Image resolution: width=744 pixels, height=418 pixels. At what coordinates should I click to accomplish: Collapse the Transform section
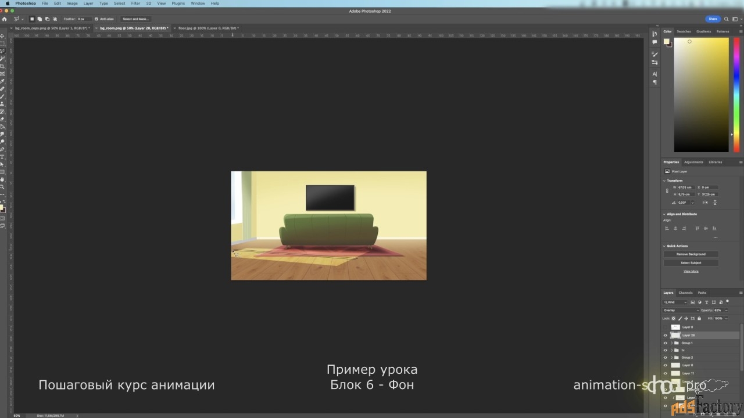664,181
